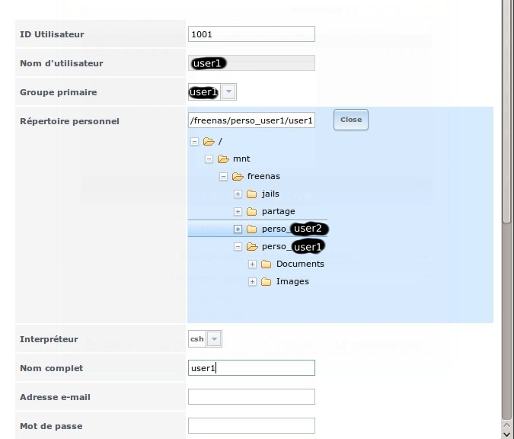This screenshot has width=514, height=439.
Task: Click the freenas open folder icon
Action: (238, 176)
